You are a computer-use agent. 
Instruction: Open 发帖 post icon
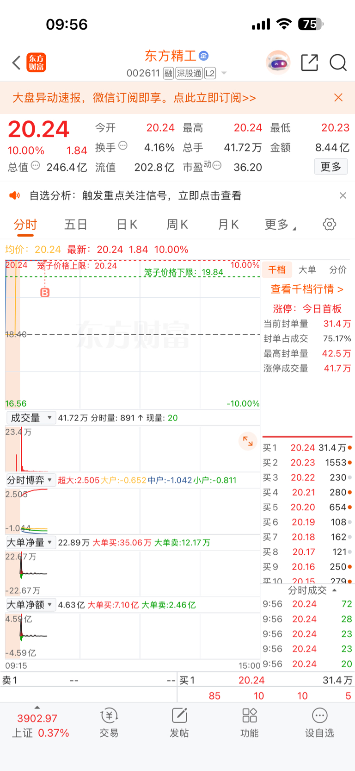[x=179, y=723]
